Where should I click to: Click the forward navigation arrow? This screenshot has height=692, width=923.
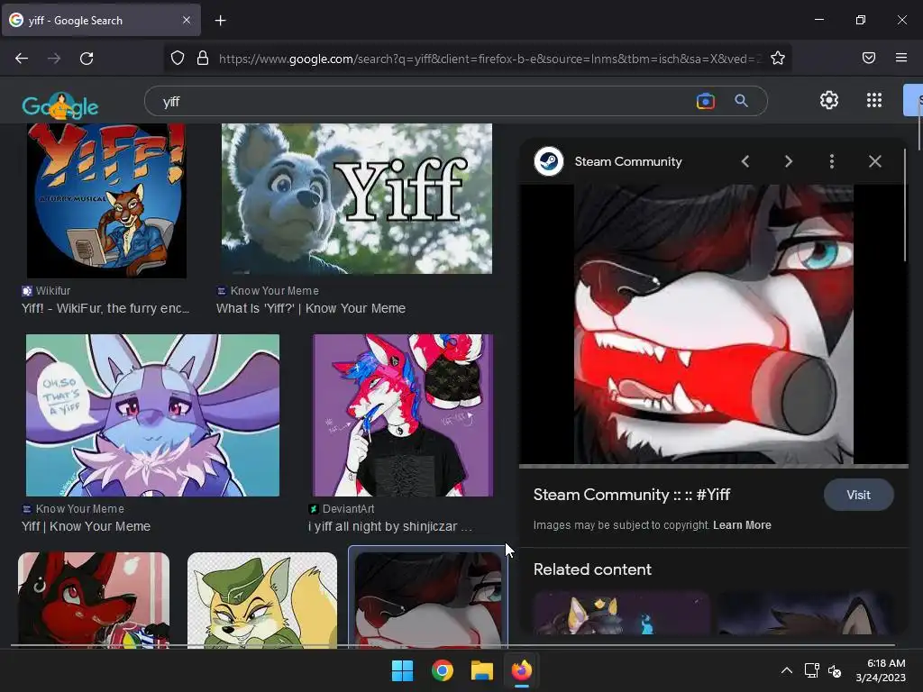(54, 59)
